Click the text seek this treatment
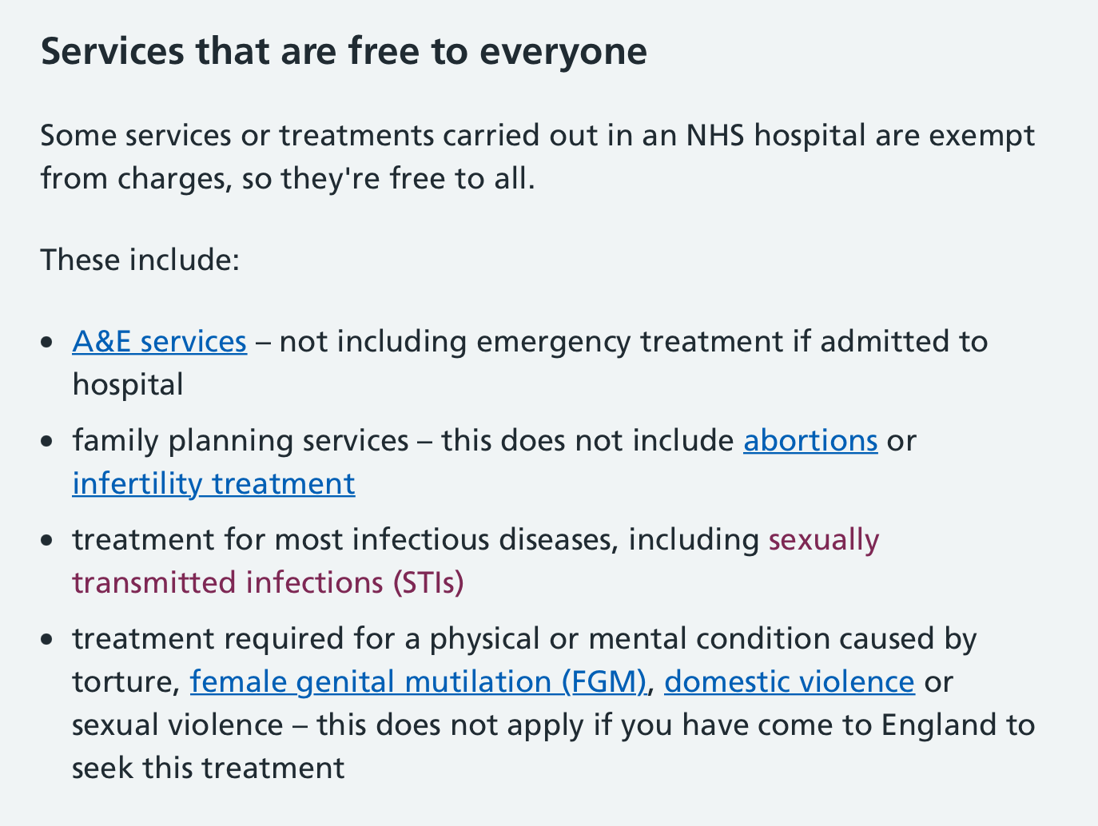Viewport: 1098px width, 826px height. [x=209, y=768]
